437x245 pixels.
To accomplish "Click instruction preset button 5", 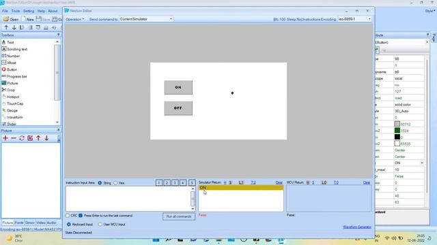I will (x=192, y=182).
